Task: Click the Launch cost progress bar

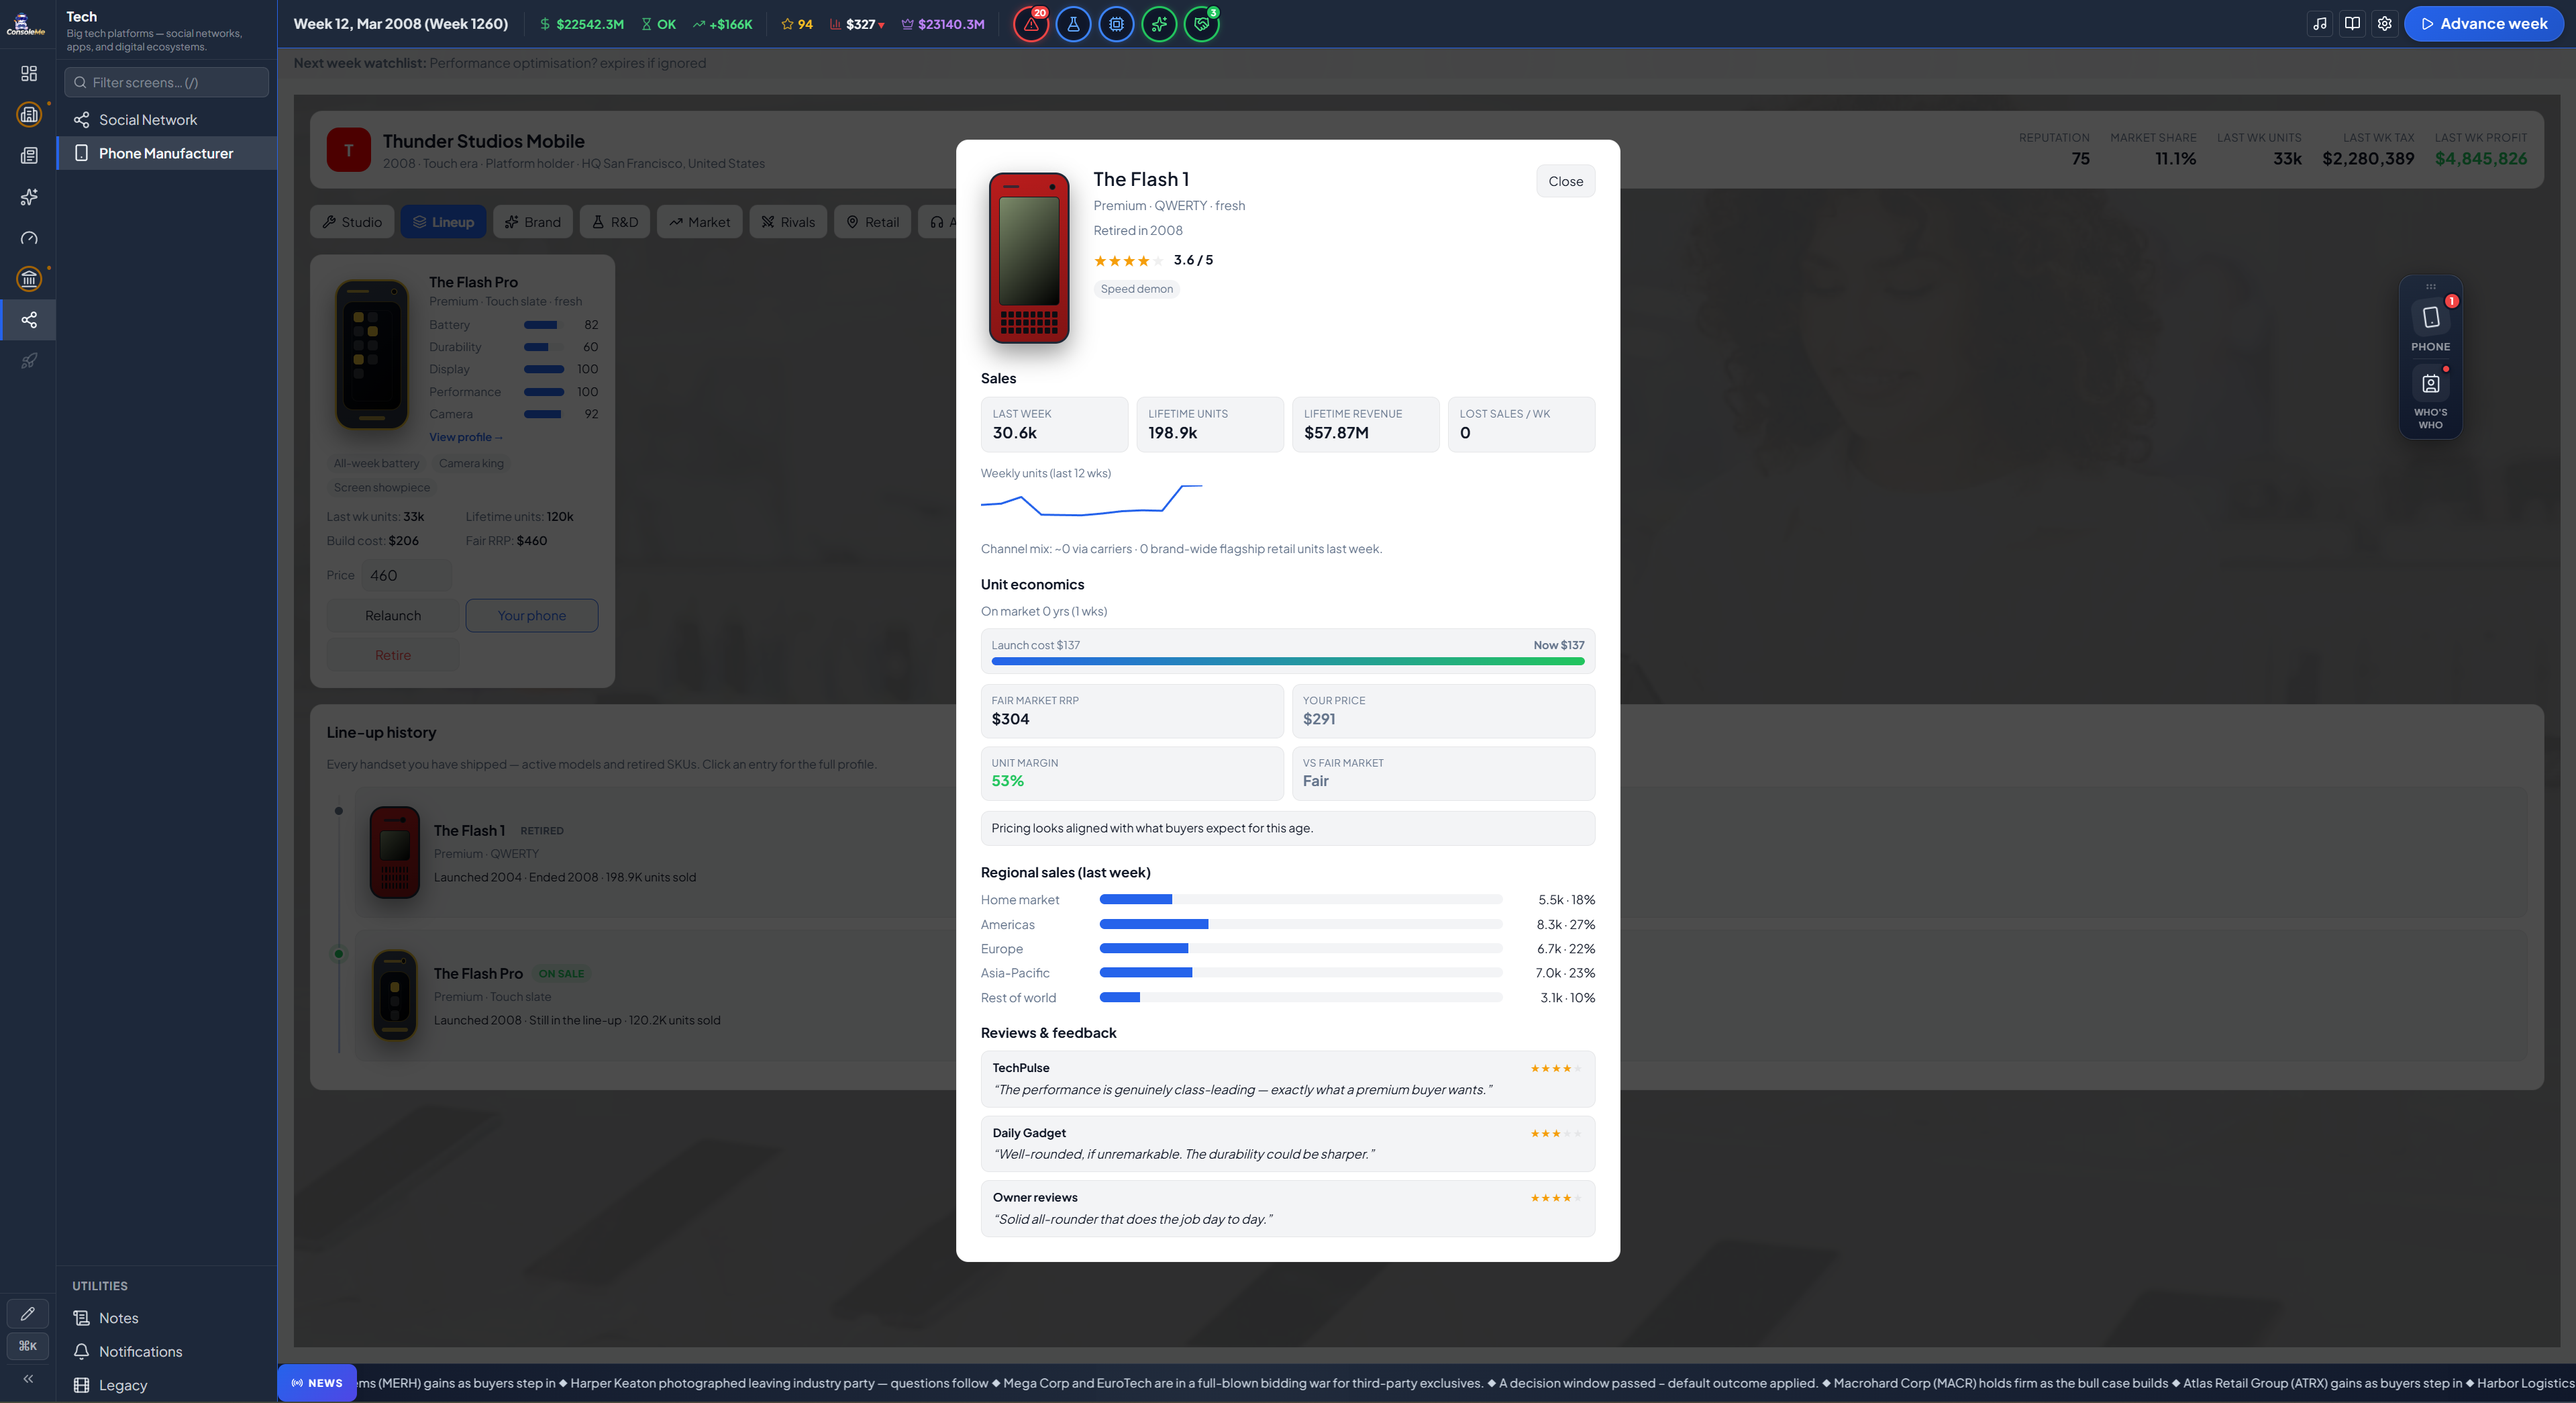Action: (1287, 661)
